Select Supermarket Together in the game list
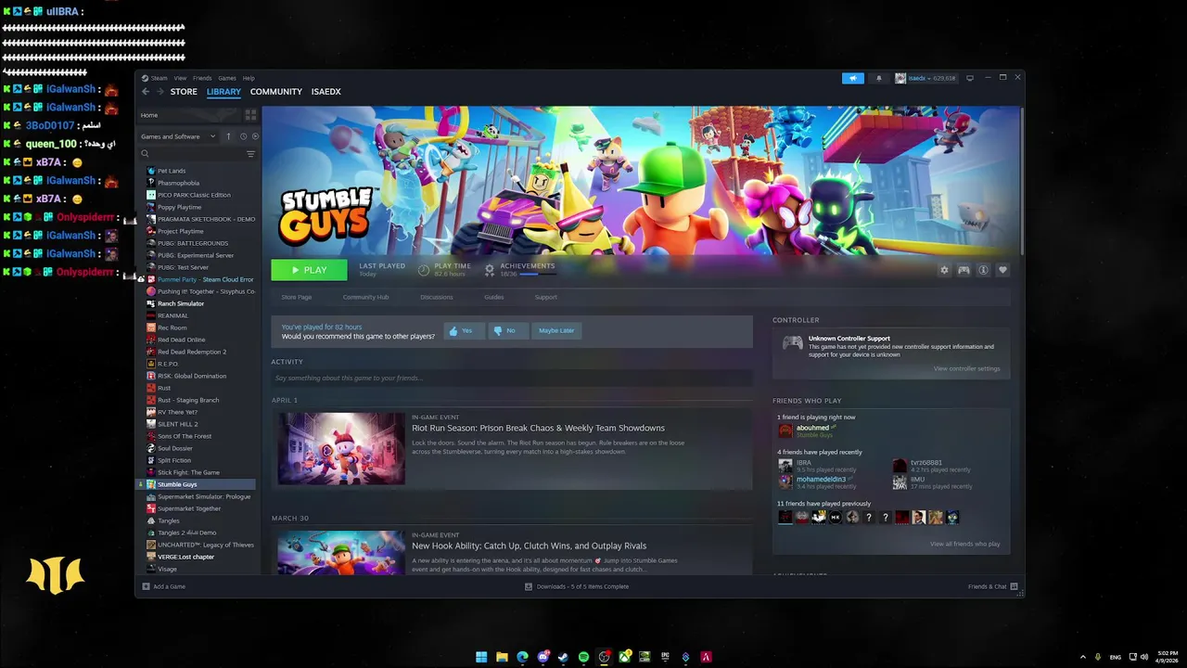Image resolution: width=1187 pixels, height=668 pixels. click(x=189, y=508)
